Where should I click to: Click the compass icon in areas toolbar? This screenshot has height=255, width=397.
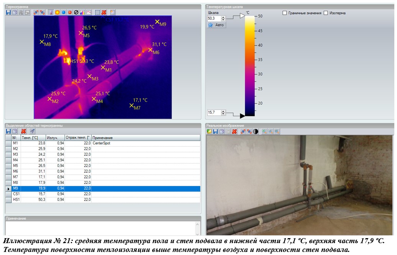(x=32, y=131)
